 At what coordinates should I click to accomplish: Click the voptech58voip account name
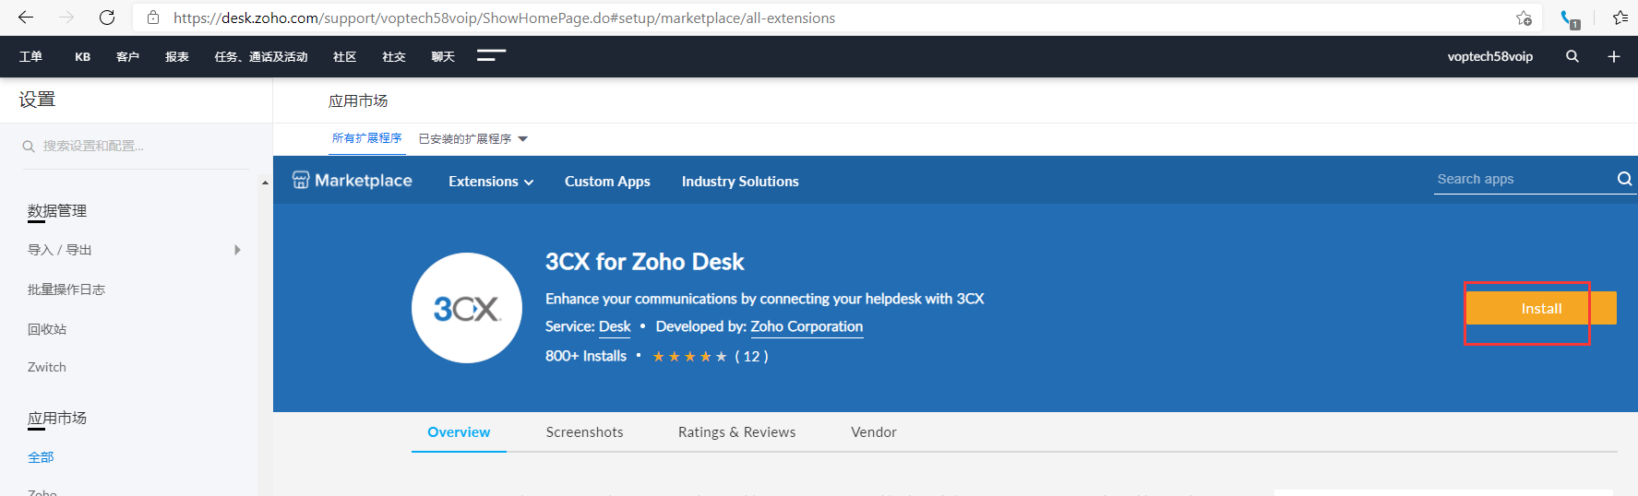coord(1489,56)
